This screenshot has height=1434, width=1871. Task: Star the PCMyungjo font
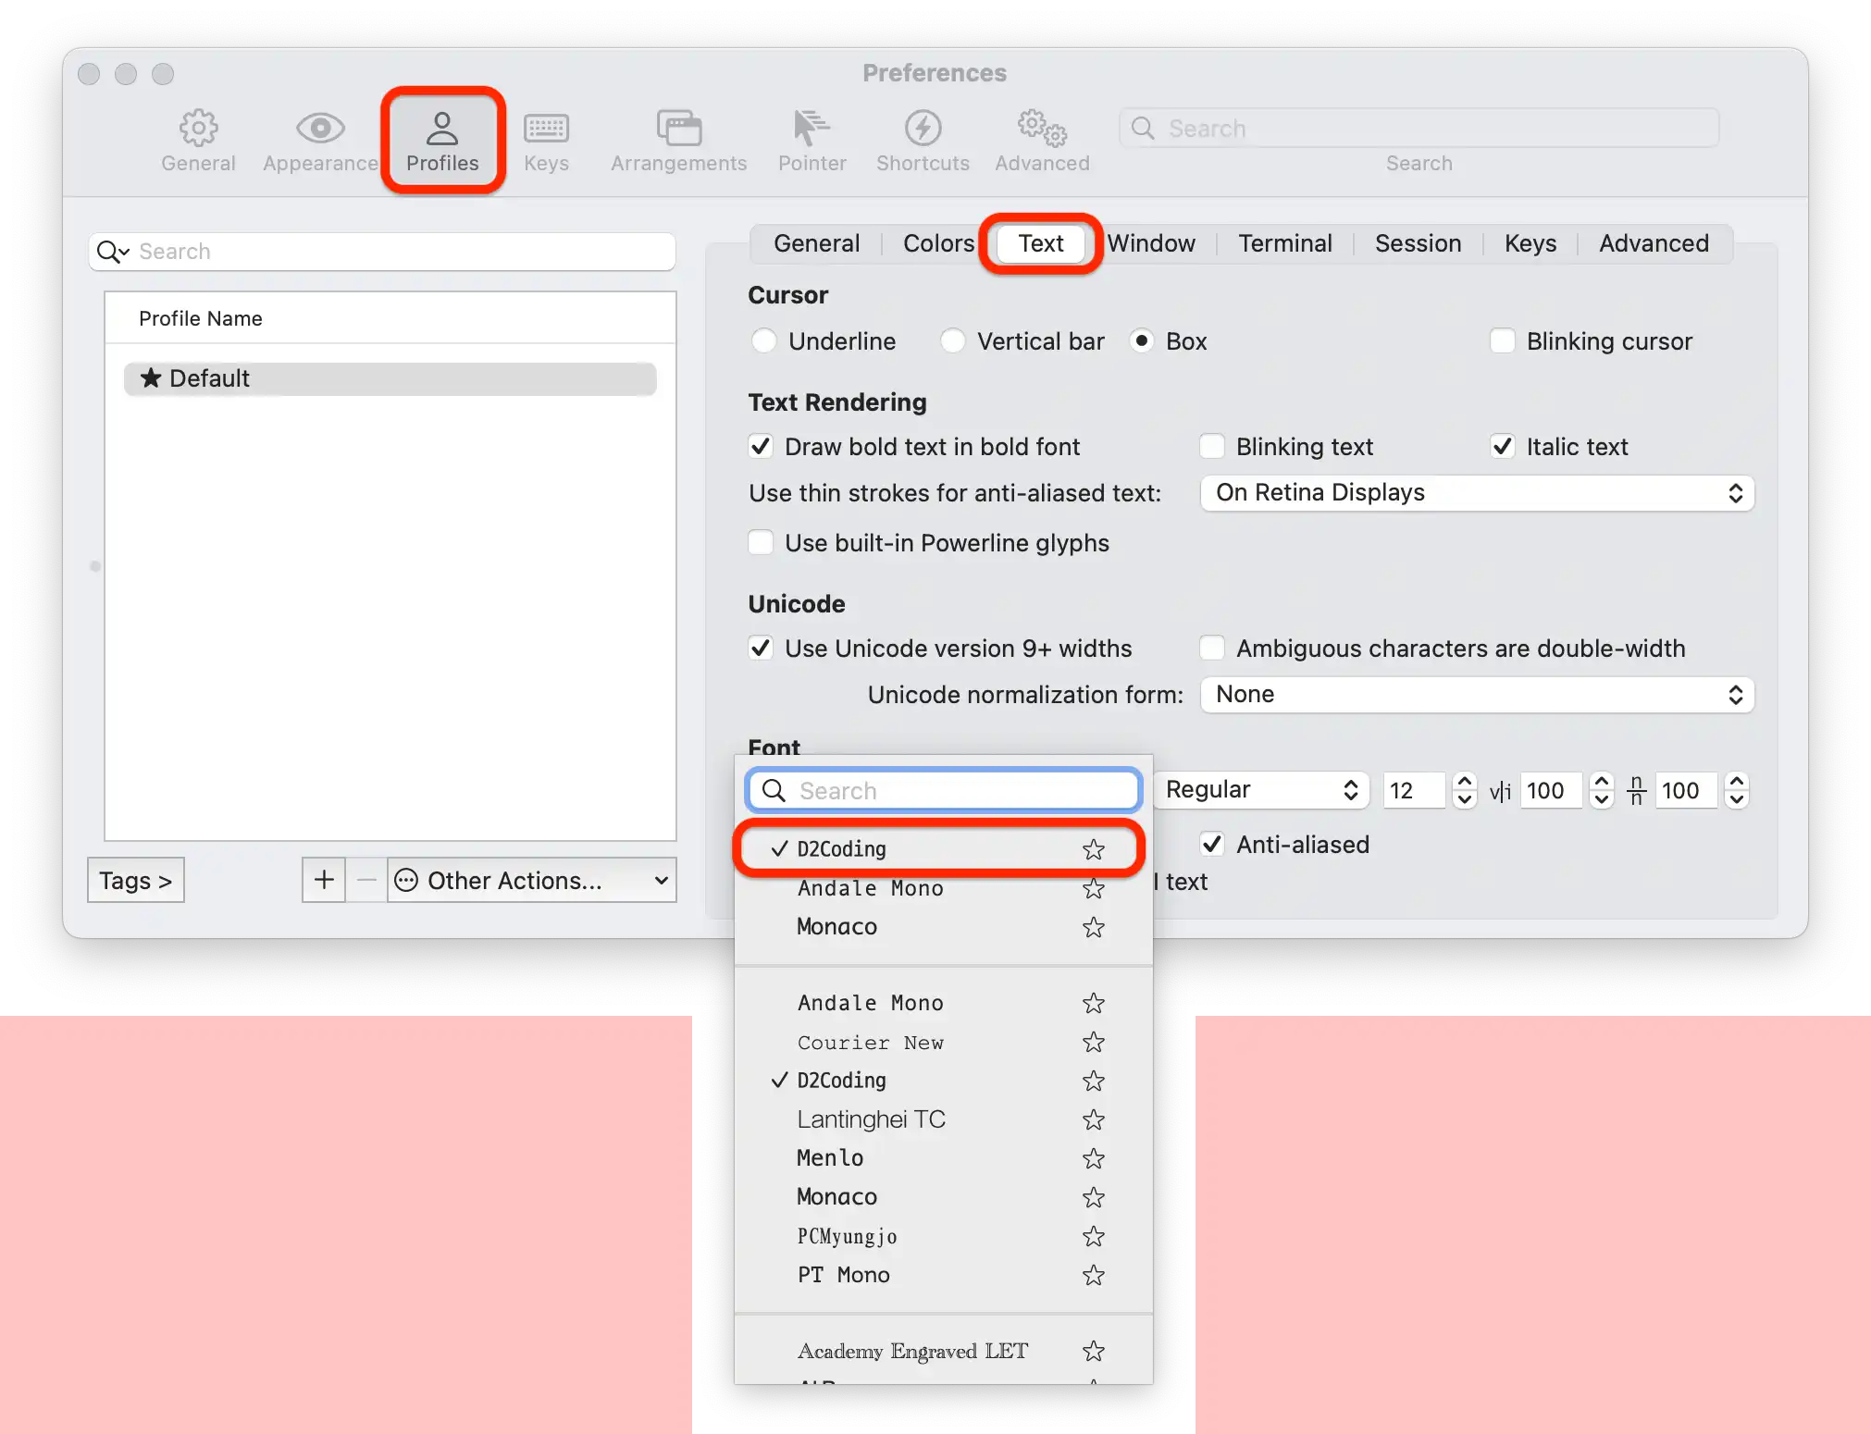click(1094, 1236)
